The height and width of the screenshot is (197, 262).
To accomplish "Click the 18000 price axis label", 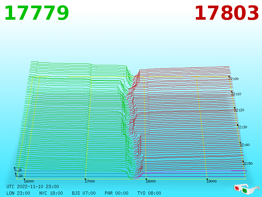I will [151, 181].
